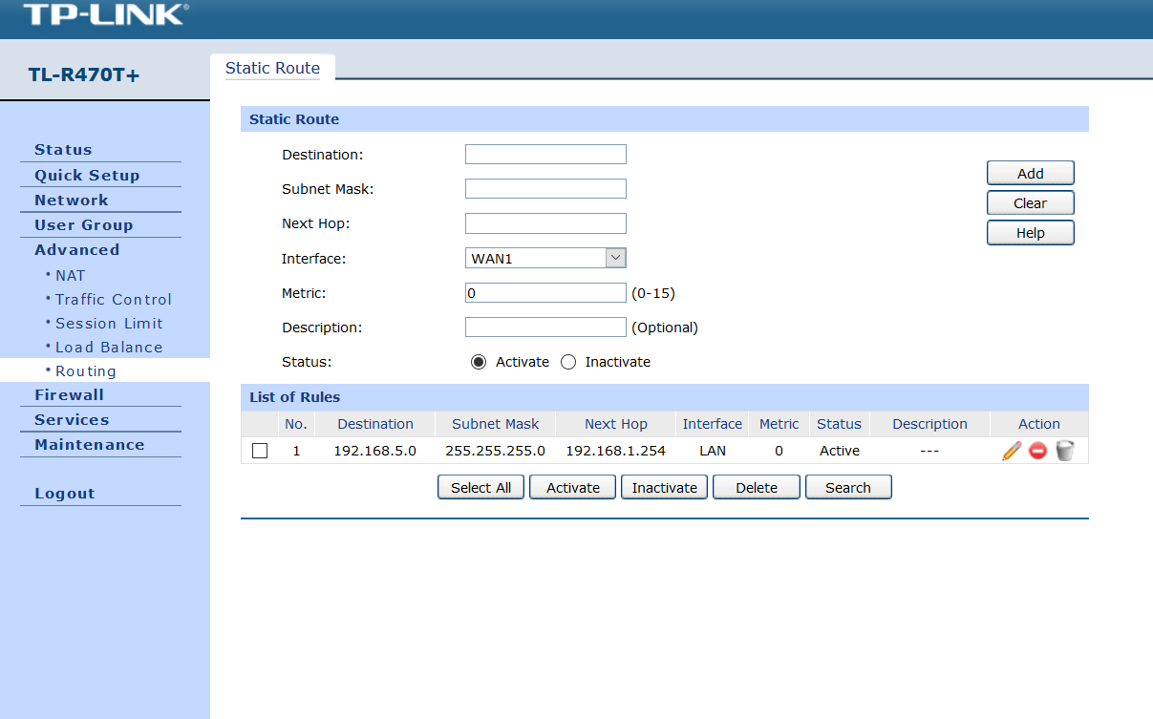Screen dimensions: 1153x719
Task: Click the Inactivate button below the list
Action: click(665, 487)
